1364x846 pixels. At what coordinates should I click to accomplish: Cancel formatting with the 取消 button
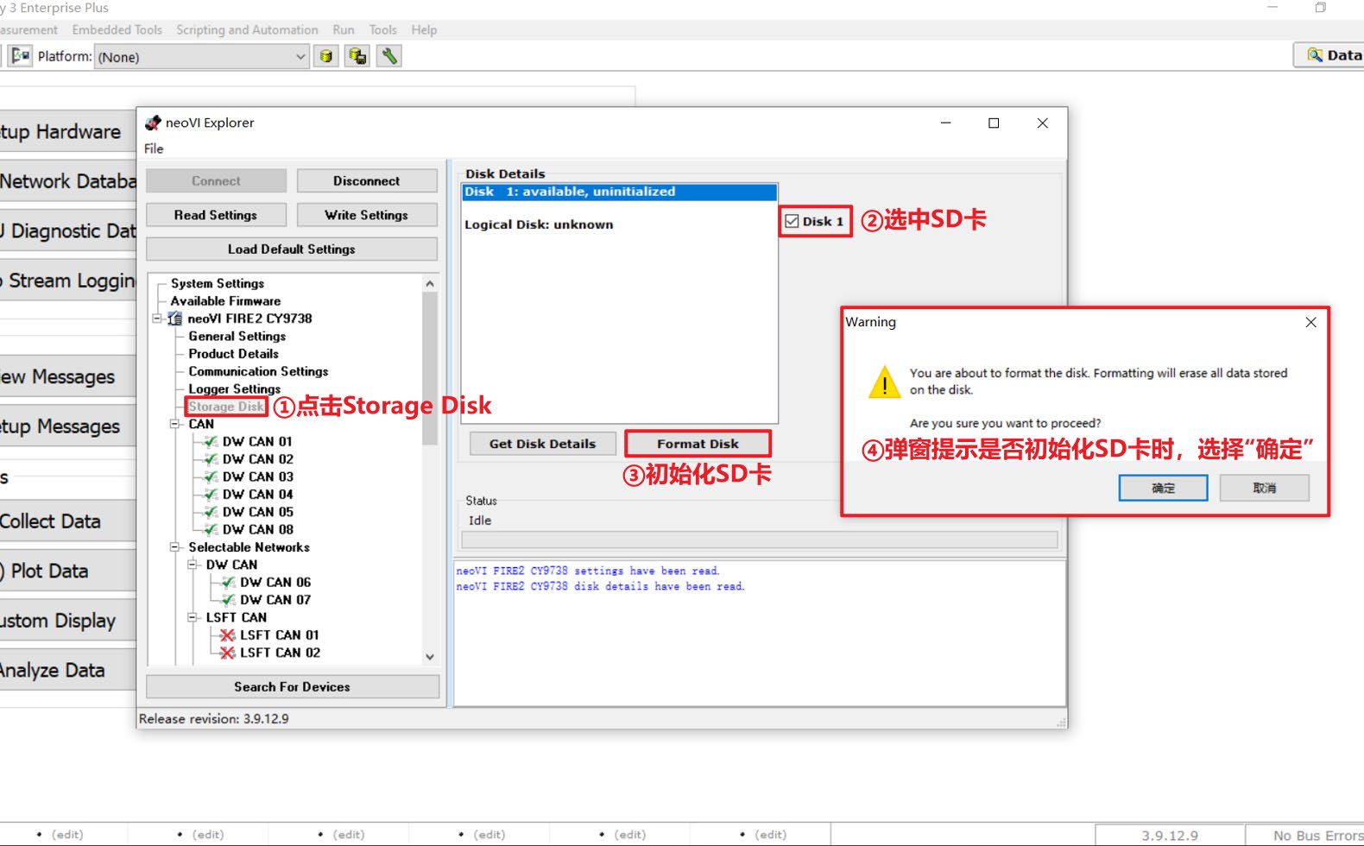1265,488
